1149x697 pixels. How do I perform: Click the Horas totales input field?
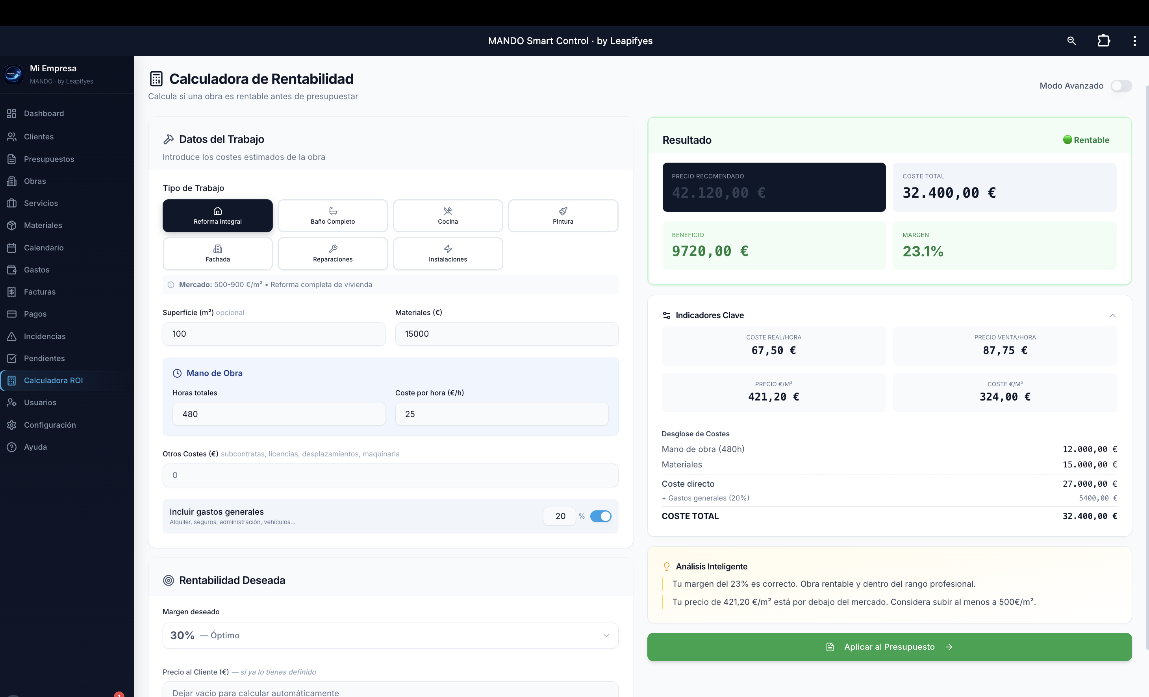point(279,414)
